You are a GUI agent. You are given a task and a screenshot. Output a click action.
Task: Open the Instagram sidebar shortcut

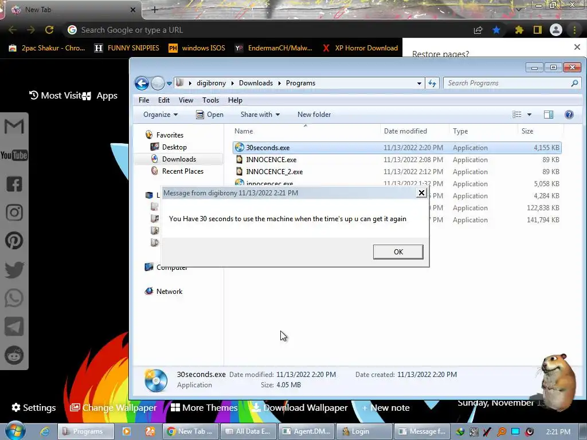pyautogui.click(x=14, y=212)
